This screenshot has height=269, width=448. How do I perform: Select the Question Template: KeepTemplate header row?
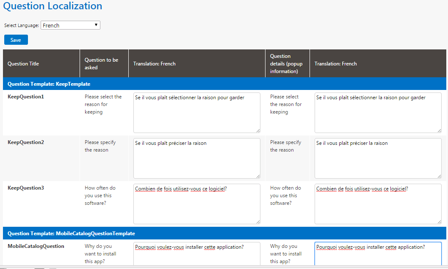(49, 84)
